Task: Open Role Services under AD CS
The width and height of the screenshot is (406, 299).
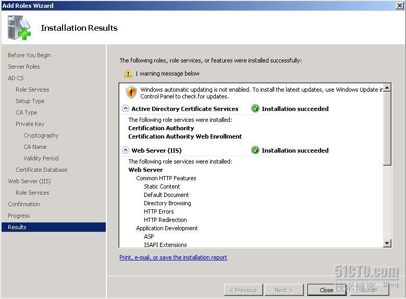Action: click(32, 90)
